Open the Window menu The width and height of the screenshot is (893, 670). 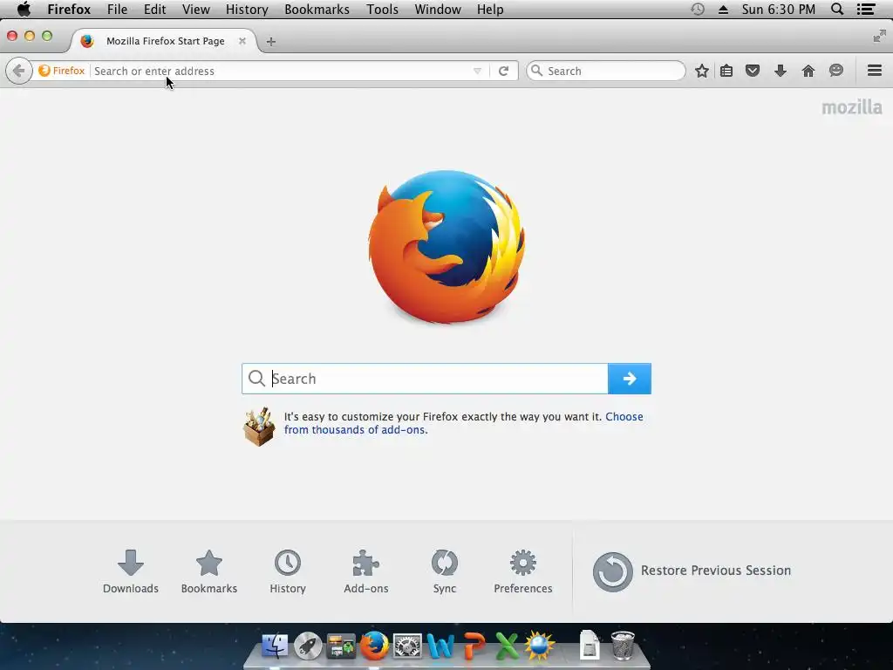click(x=438, y=10)
